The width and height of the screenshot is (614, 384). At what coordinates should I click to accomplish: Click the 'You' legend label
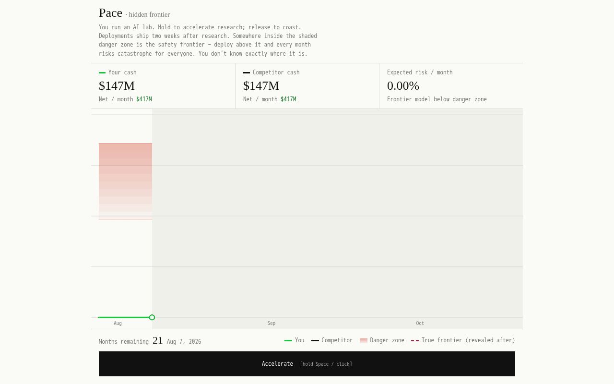click(300, 340)
